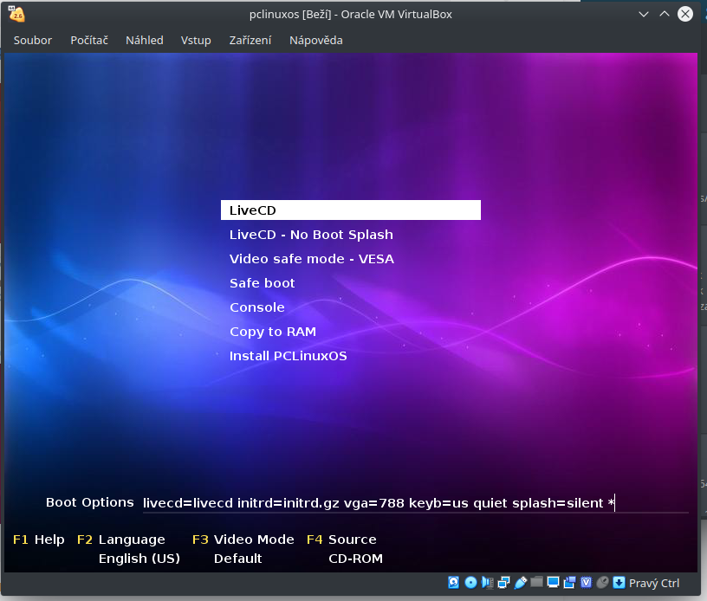Open the audio device status icon

[486, 583]
